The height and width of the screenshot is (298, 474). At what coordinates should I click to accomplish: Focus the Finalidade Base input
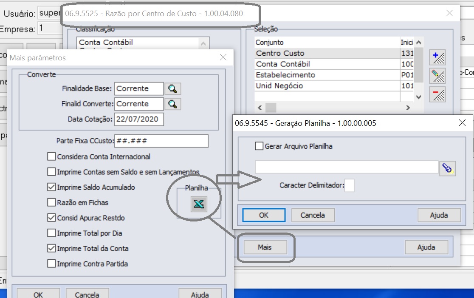(139, 89)
